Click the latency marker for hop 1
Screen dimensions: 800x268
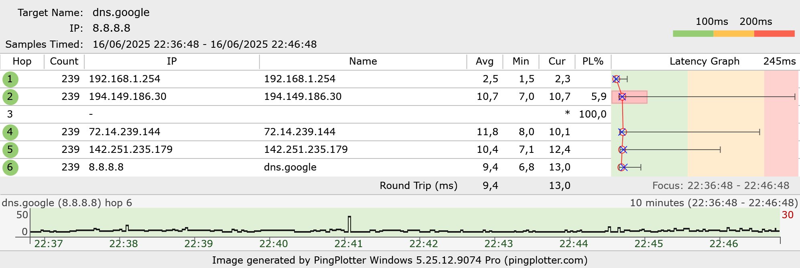point(616,79)
